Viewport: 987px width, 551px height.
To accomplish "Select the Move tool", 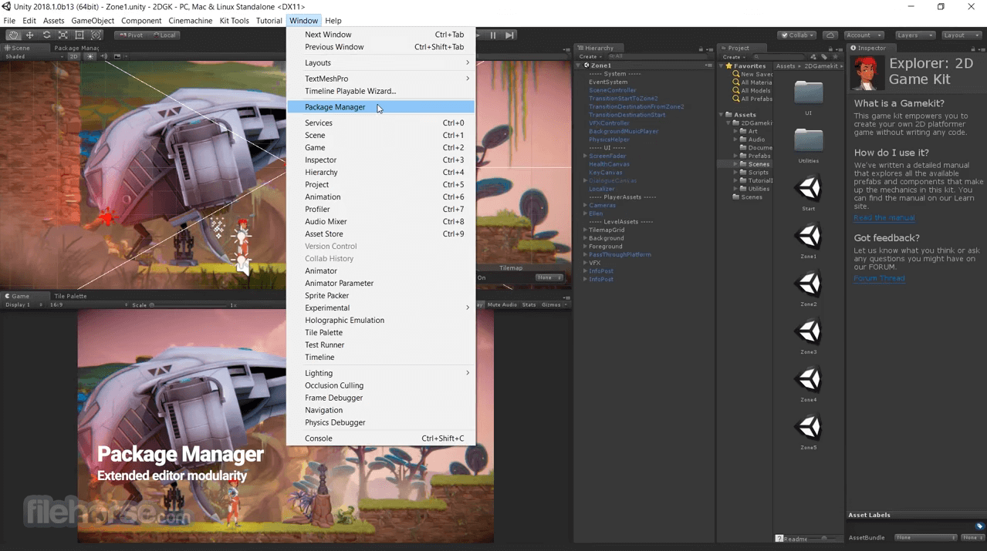I will click(30, 35).
